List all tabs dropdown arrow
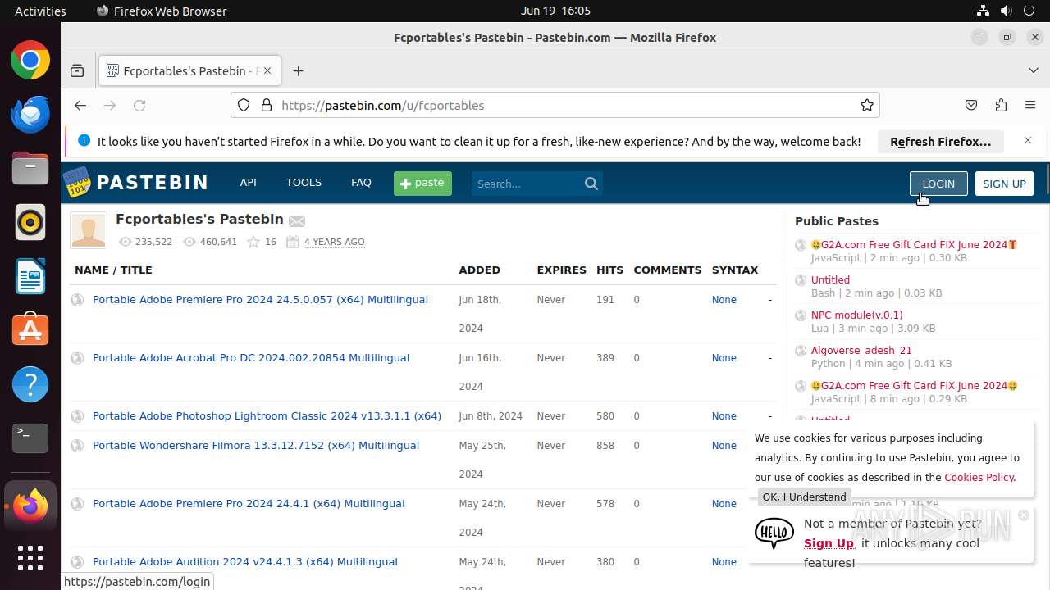Screen dimensions: 1050x590 click(x=1033, y=71)
